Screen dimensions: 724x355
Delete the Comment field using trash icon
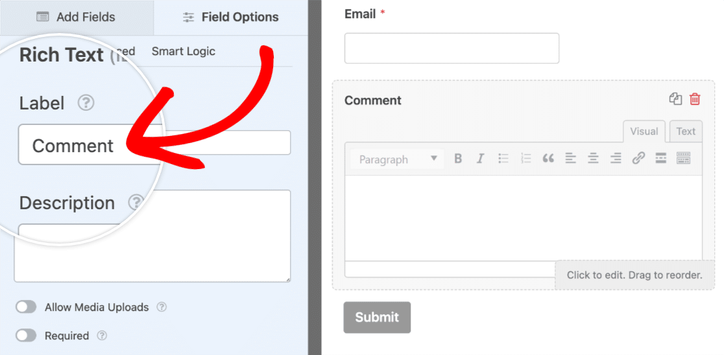click(695, 99)
